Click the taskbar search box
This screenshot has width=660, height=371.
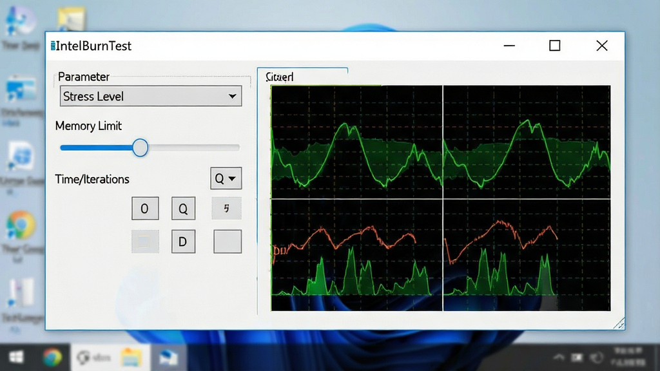point(93,357)
